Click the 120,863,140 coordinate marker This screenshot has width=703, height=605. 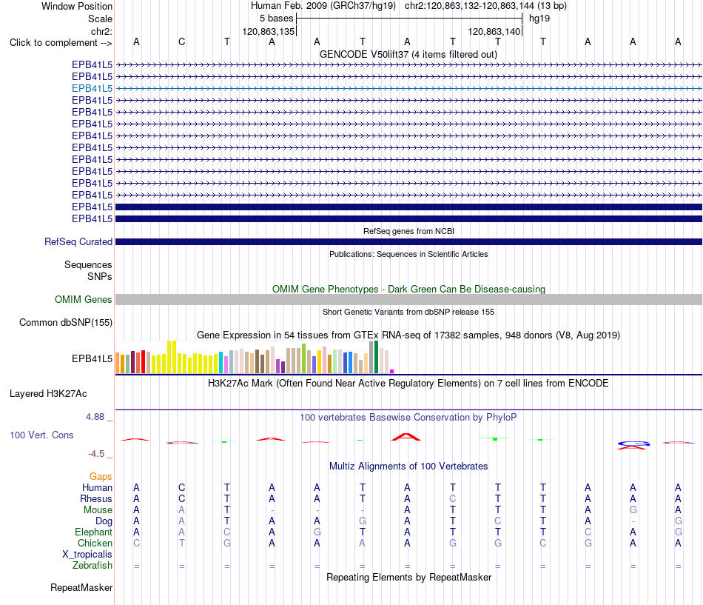[494, 31]
